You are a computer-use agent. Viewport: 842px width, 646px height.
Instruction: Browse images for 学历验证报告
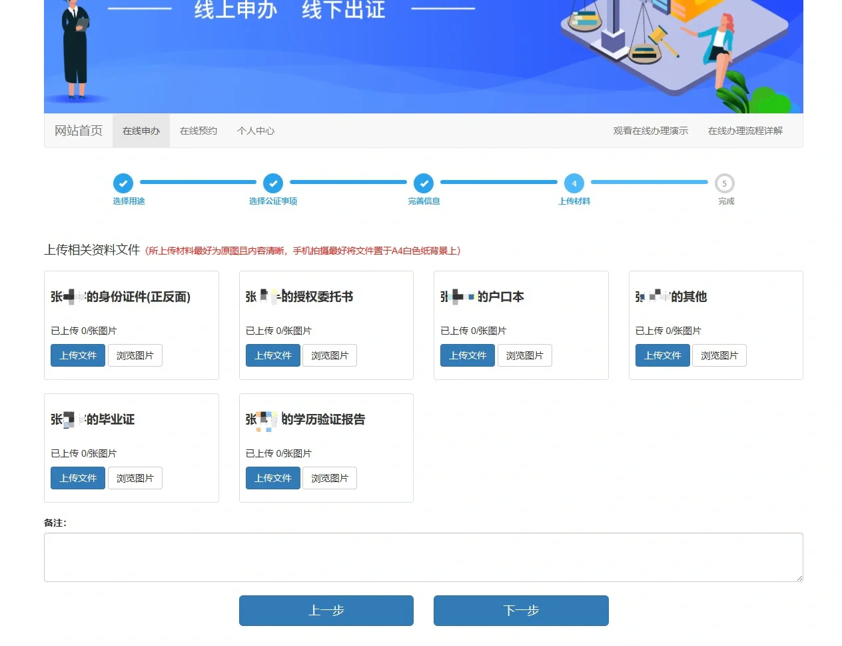pos(330,478)
